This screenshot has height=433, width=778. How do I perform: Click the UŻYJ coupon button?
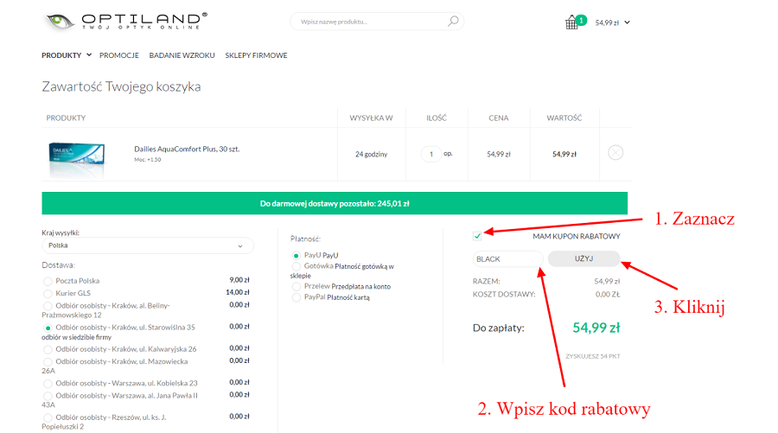pos(584,258)
